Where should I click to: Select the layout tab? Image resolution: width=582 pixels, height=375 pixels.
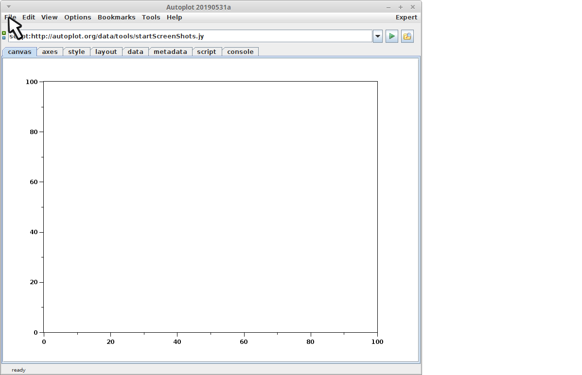106,52
